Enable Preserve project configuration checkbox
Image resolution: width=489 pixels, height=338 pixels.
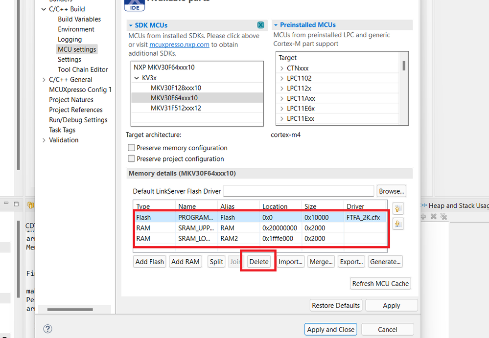point(131,158)
